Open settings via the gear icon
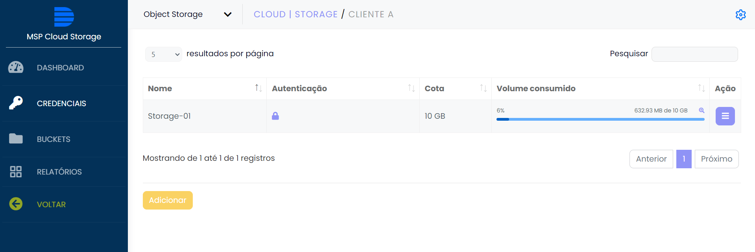The height and width of the screenshot is (252, 755). (x=740, y=15)
